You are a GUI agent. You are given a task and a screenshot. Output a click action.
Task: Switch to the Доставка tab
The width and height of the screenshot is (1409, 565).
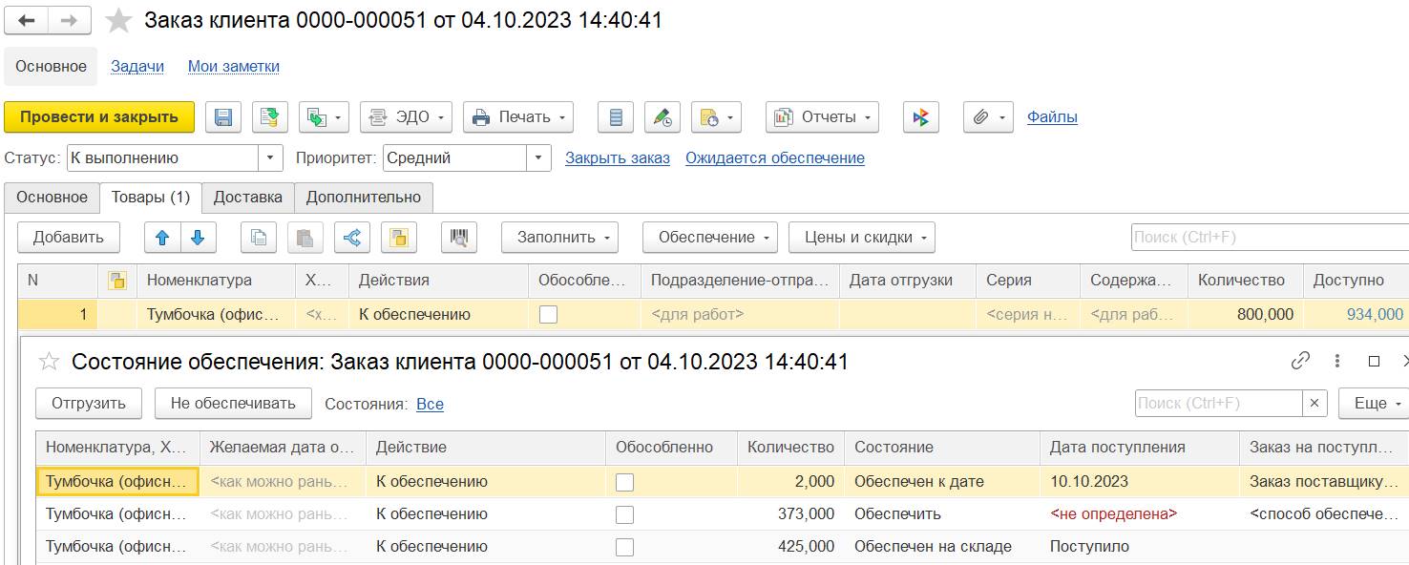[247, 198]
